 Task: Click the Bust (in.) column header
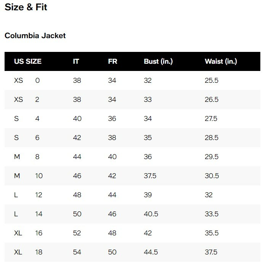pos(158,61)
